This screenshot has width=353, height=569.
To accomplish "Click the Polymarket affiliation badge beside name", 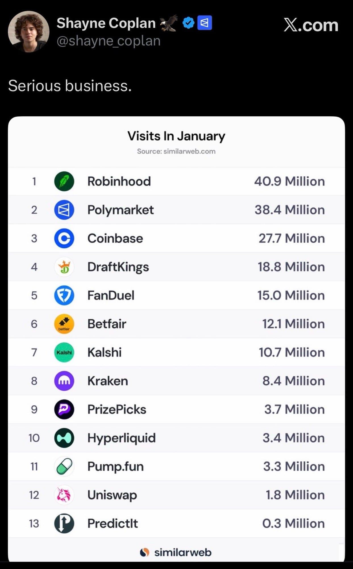I will point(205,23).
